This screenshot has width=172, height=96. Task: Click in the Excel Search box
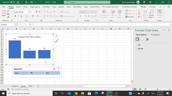pos(87,2)
